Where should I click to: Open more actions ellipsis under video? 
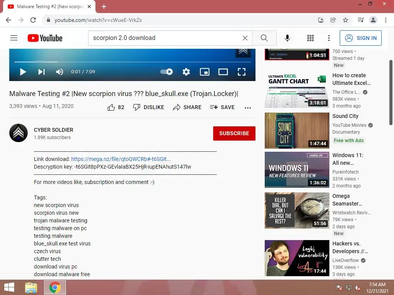pyautogui.click(x=247, y=108)
